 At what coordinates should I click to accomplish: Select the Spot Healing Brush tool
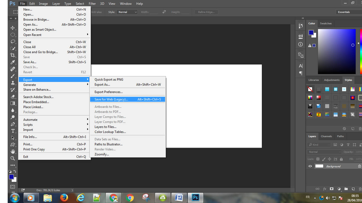[12, 69]
